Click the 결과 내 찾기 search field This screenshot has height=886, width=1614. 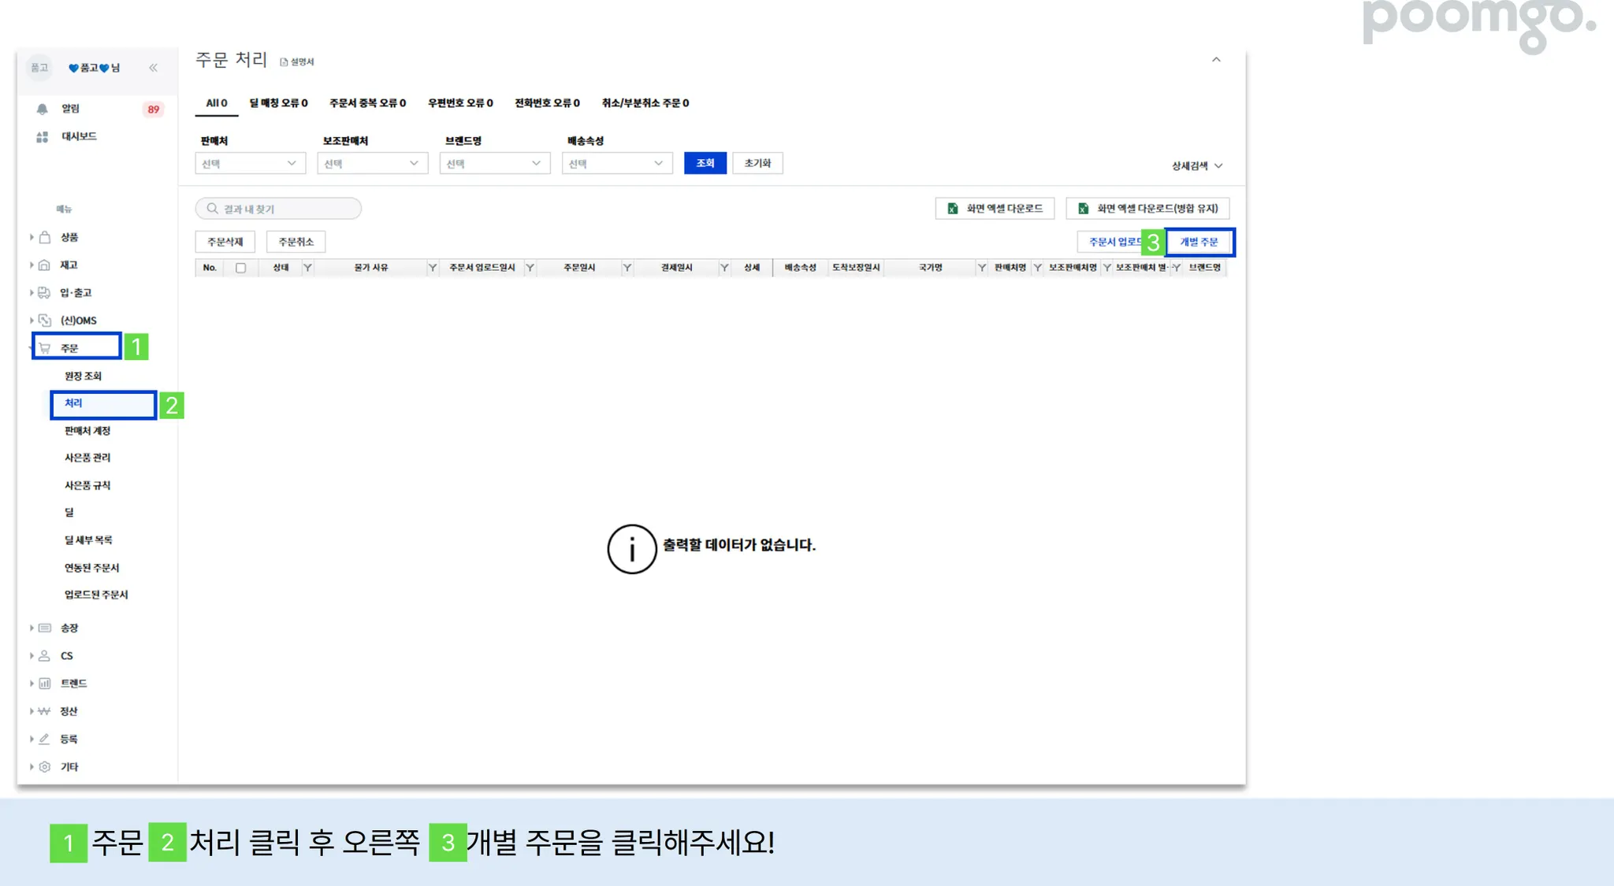(x=278, y=209)
